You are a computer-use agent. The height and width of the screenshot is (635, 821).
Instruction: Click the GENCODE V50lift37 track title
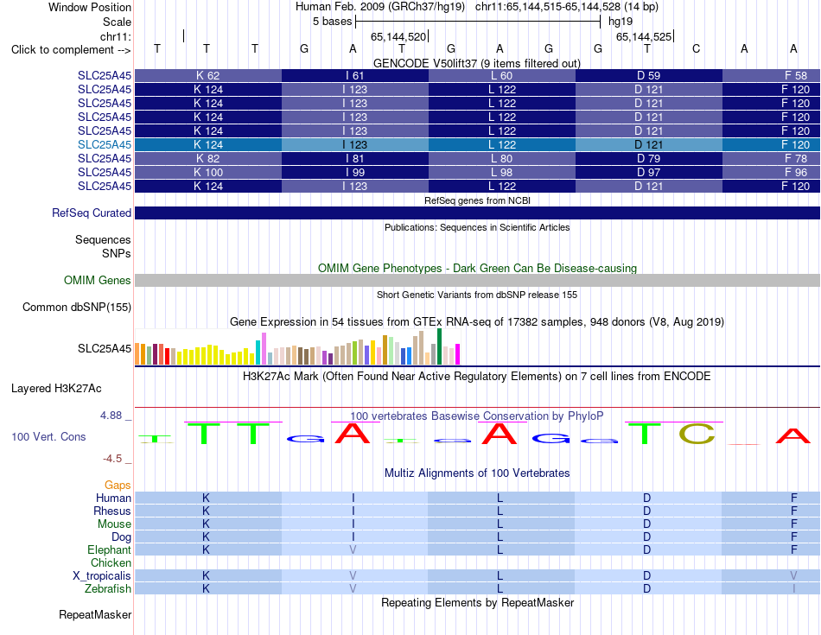477,63
